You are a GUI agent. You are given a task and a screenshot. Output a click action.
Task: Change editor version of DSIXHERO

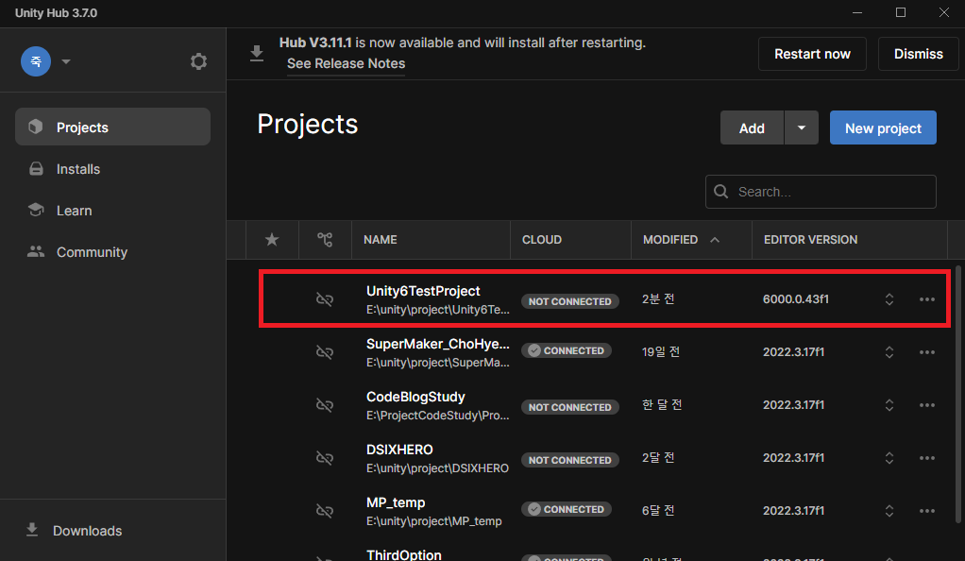pyautogui.click(x=889, y=458)
